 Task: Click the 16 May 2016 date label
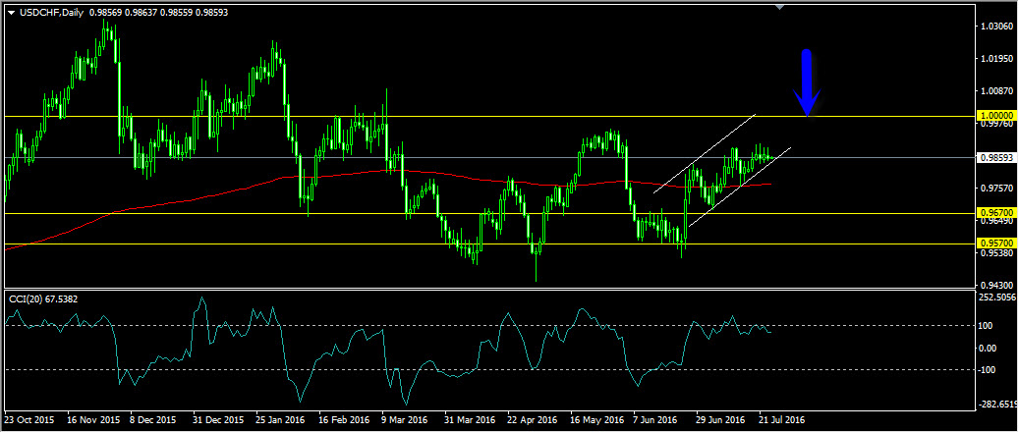595,419
